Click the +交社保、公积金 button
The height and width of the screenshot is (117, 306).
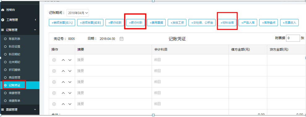coord(202,22)
